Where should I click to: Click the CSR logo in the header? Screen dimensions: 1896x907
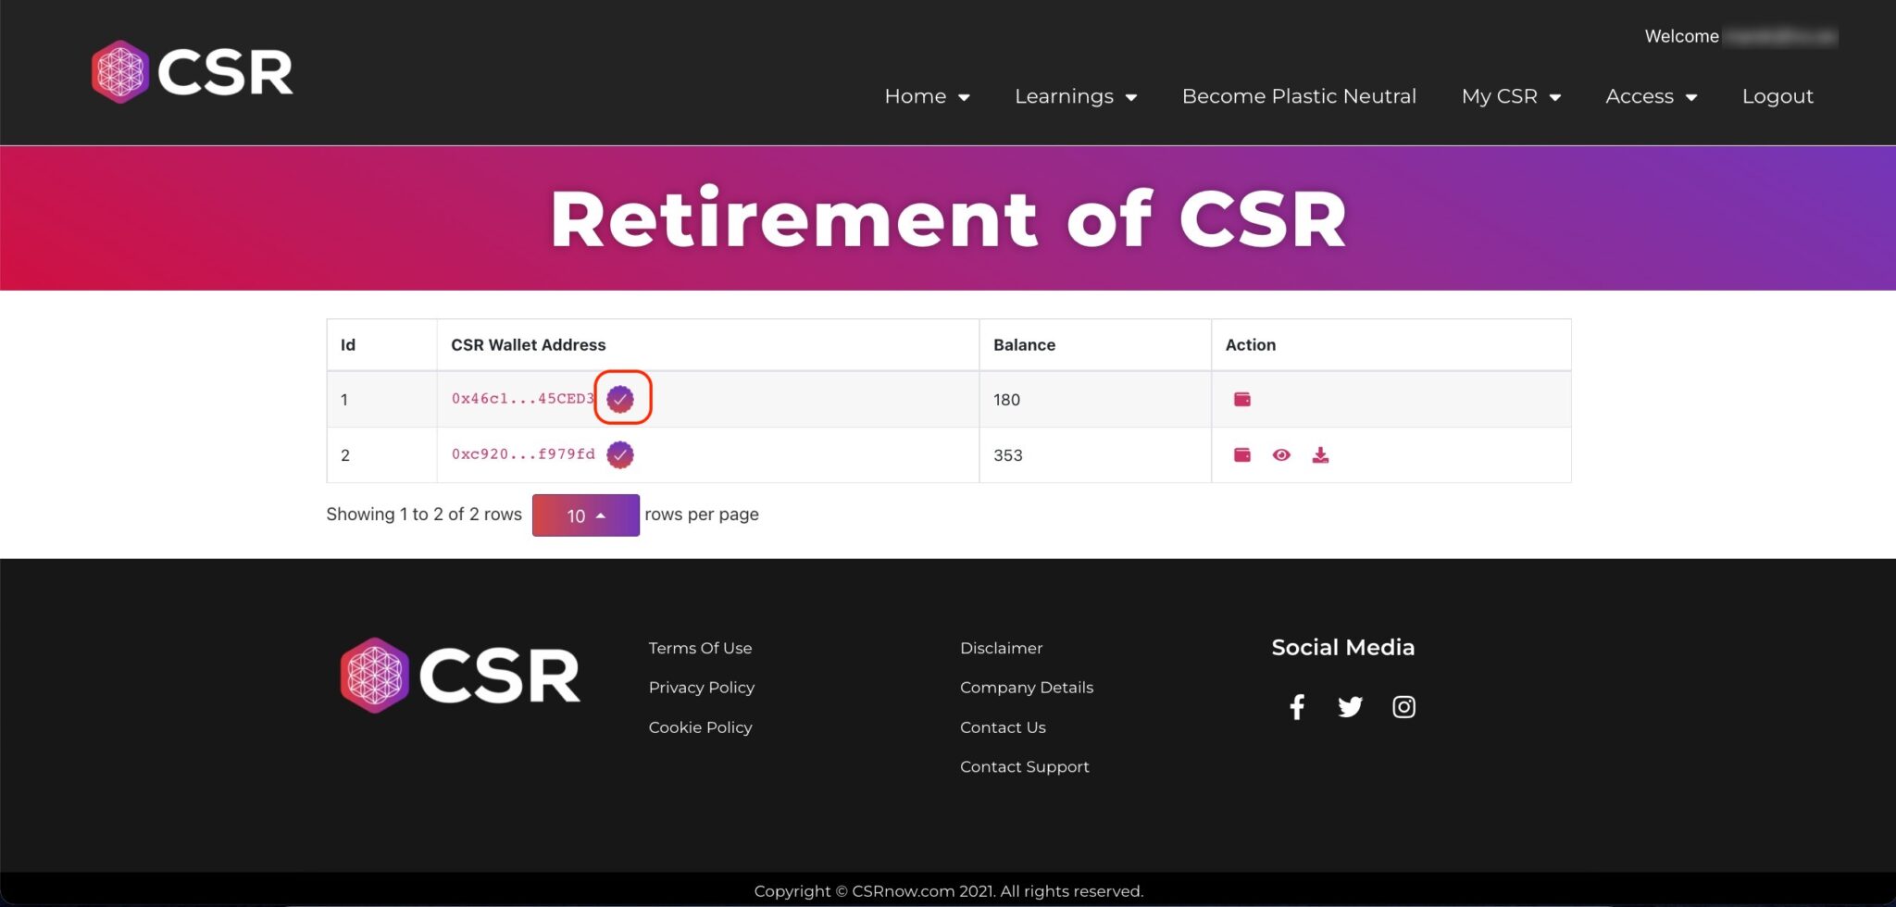click(x=191, y=71)
